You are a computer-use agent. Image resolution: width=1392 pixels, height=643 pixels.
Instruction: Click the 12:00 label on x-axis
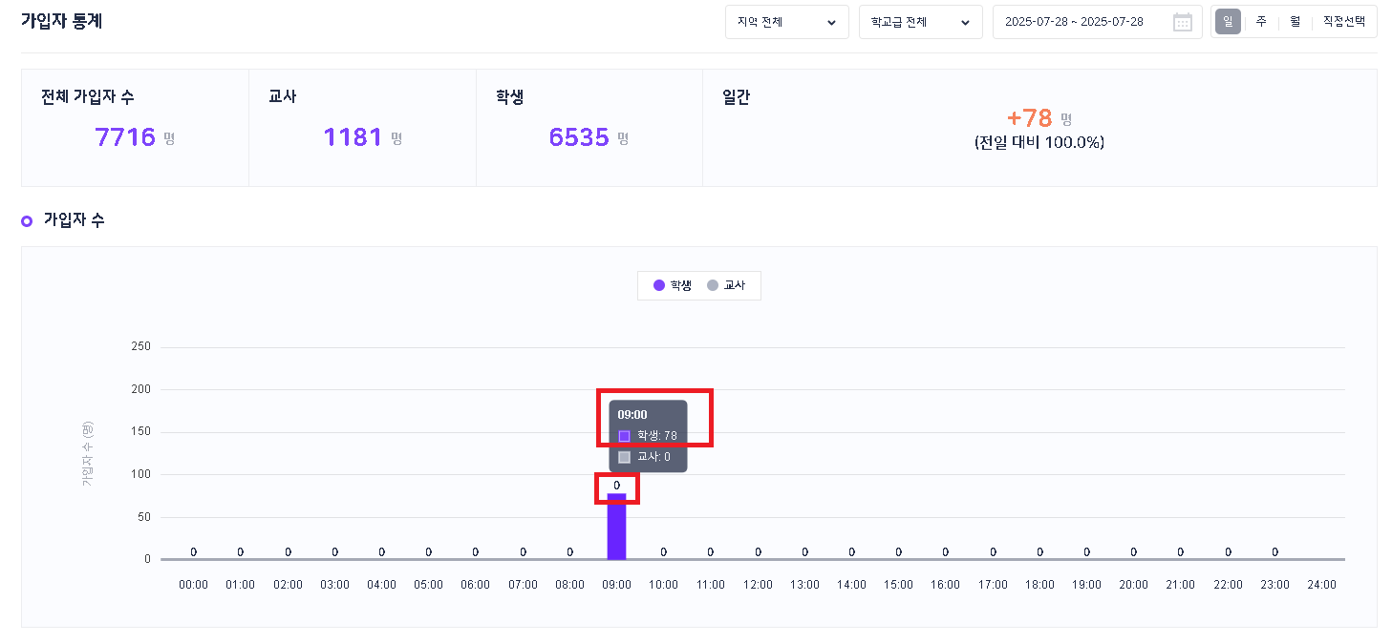tap(758, 585)
